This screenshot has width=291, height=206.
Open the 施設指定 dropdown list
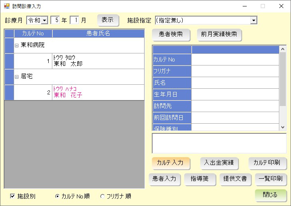click(x=253, y=20)
